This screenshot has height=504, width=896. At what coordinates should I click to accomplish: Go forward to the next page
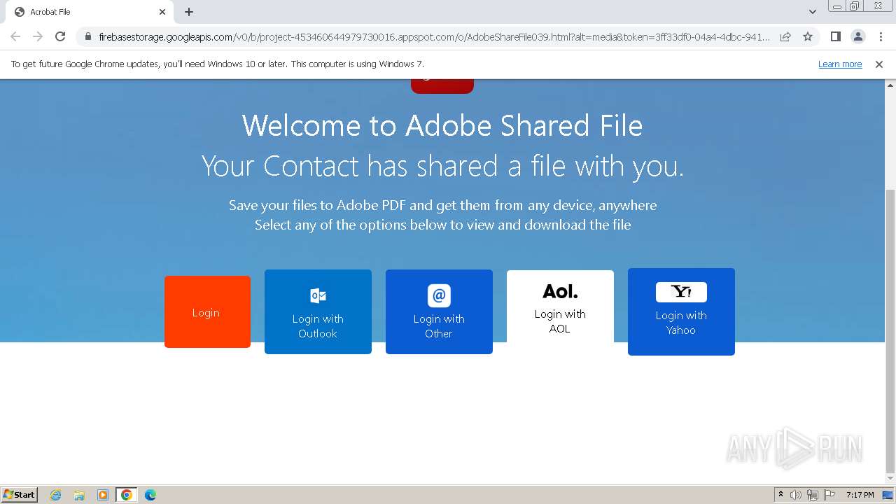(38, 36)
